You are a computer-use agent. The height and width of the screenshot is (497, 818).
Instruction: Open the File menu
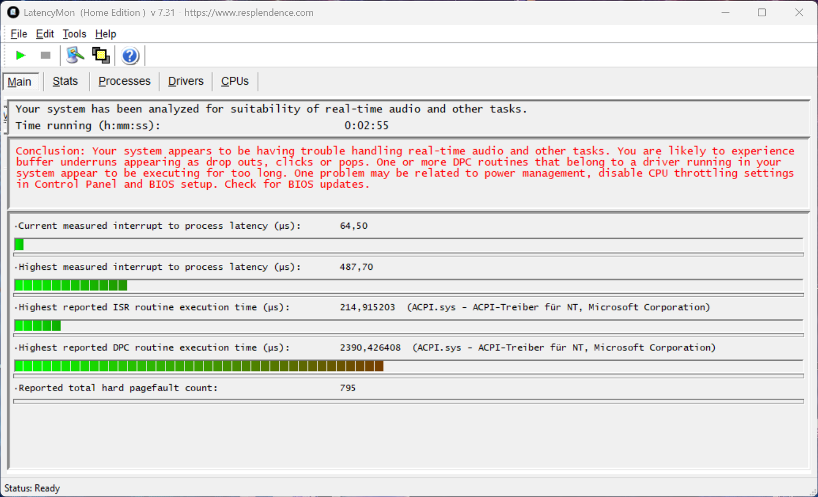click(18, 34)
